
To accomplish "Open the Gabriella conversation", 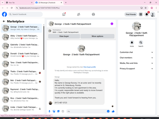I will pos(22,46).
